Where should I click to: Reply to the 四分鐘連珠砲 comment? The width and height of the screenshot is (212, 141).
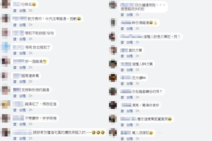coord(130,15)
